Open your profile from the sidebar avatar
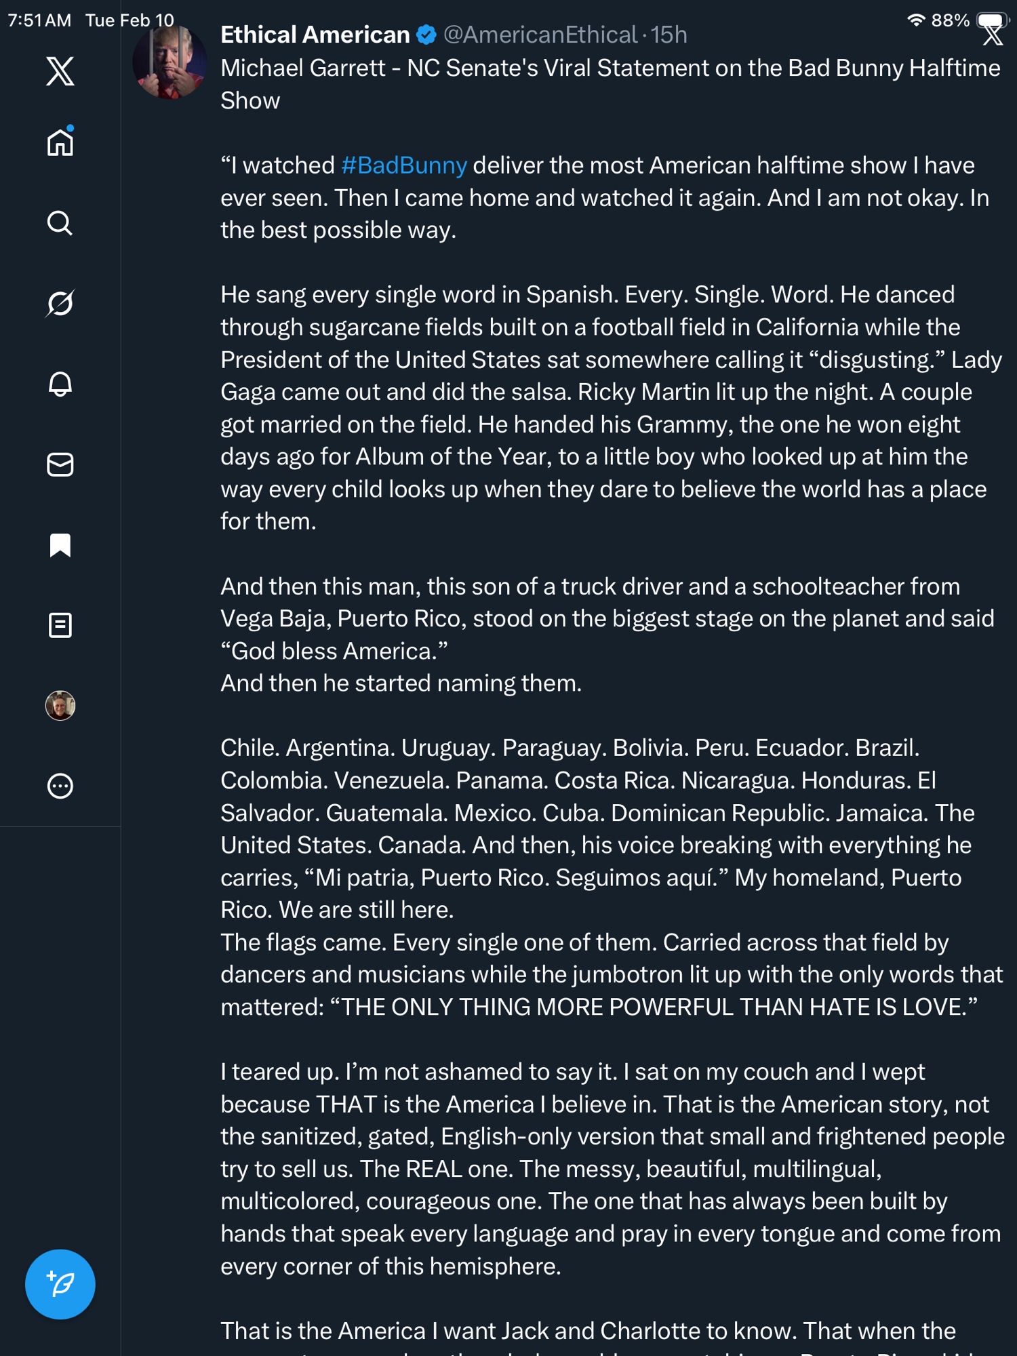The height and width of the screenshot is (1356, 1017). pyautogui.click(x=60, y=706)
